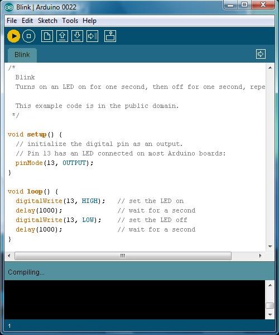Click the 'Compiling...' status message

click(26, 272)
